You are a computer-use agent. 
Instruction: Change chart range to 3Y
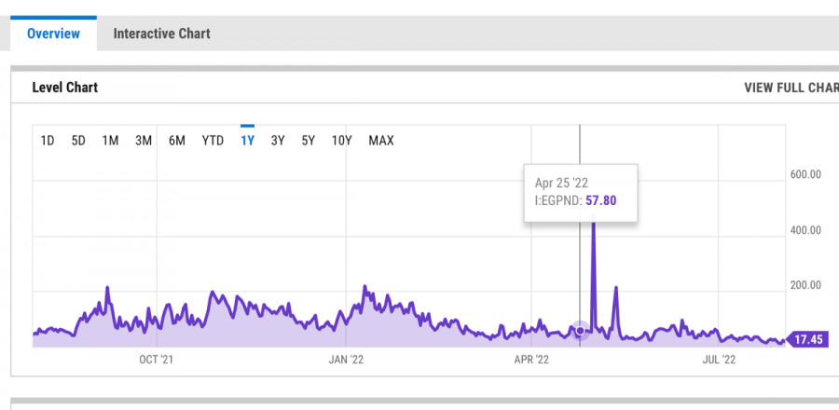tap(278, 141)
